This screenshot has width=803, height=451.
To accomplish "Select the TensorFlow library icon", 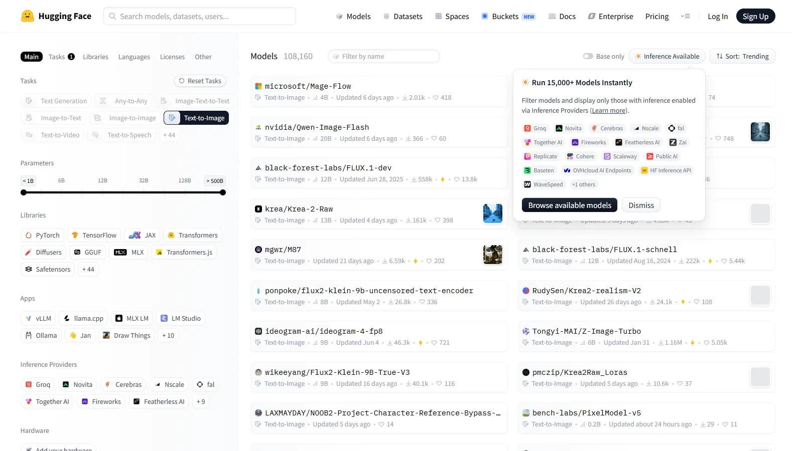I will (75, 235).
